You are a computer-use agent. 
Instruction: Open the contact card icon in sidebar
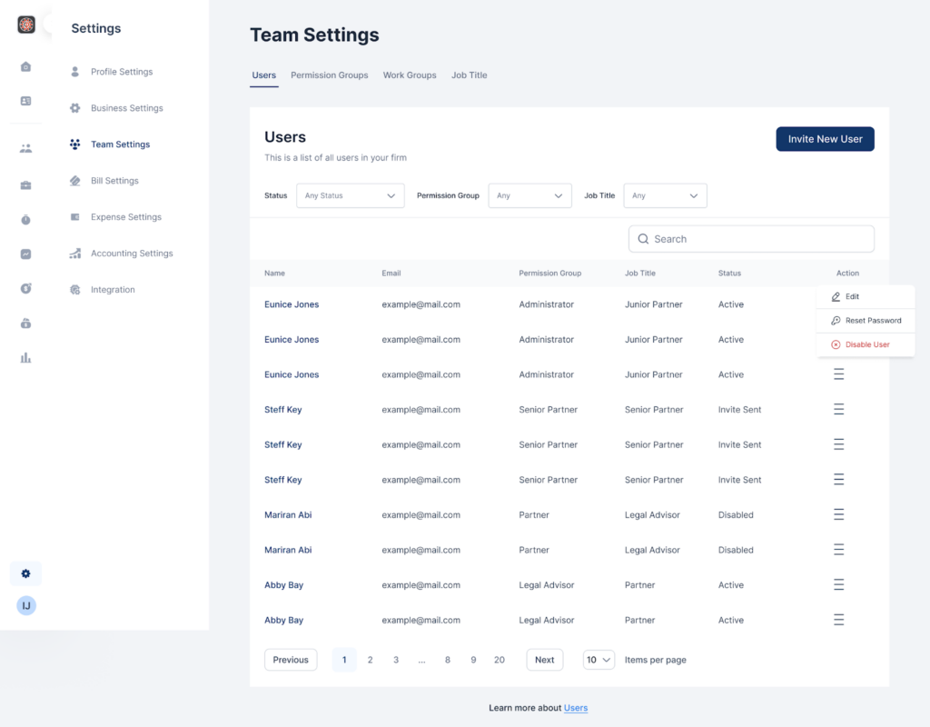click(25, 101)
